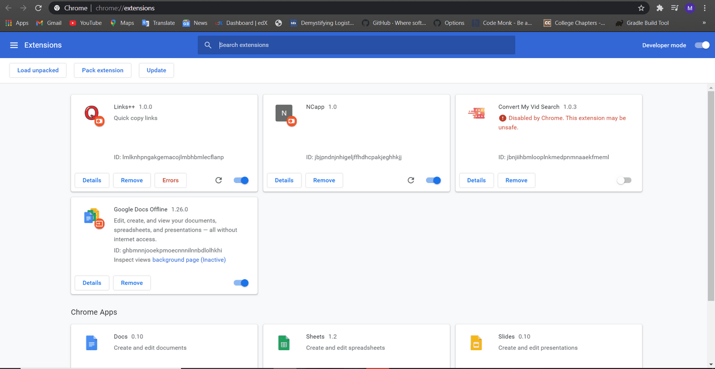This screenshot has width=715, height=369.
Task: Remove Google Docs Offline extension
Action: click(x=132, y=283)
